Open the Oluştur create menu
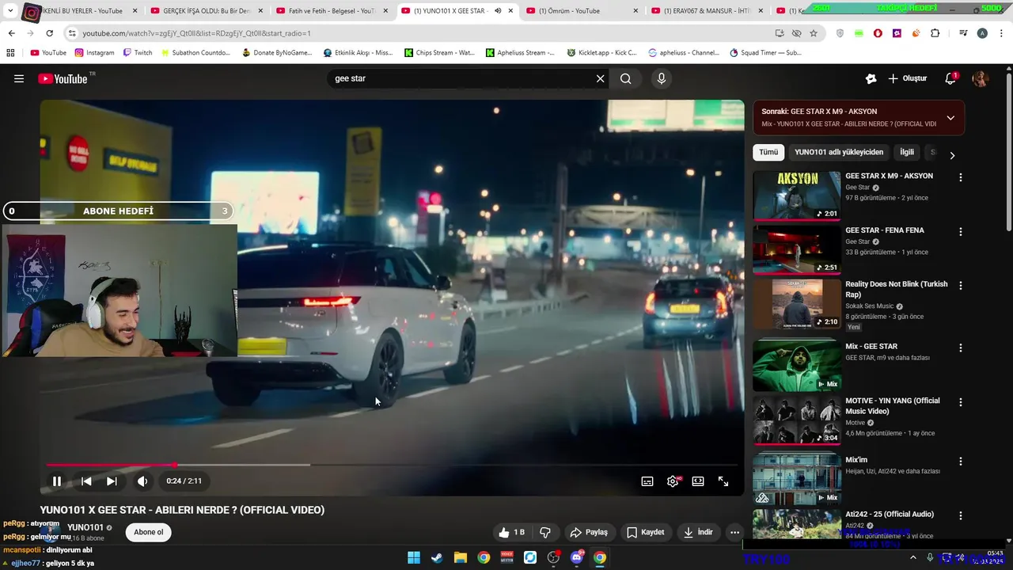Screen dimensions: 1013x570 click(907, 78)
